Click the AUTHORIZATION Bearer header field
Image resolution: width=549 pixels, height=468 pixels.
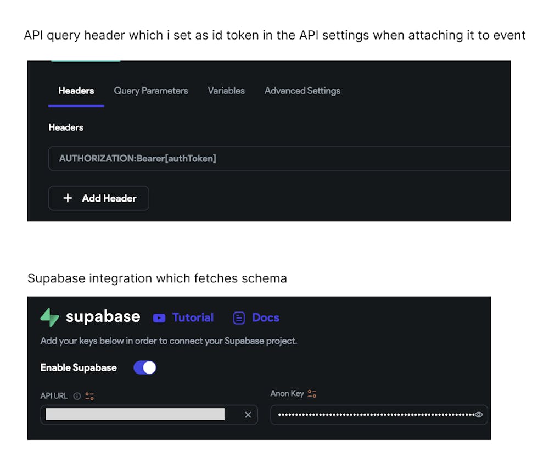coord(274,159)
